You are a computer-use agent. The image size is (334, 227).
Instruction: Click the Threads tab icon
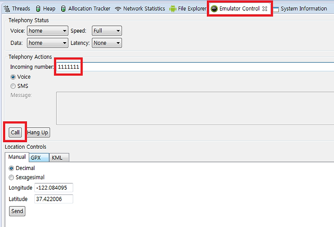pos(7,9)
